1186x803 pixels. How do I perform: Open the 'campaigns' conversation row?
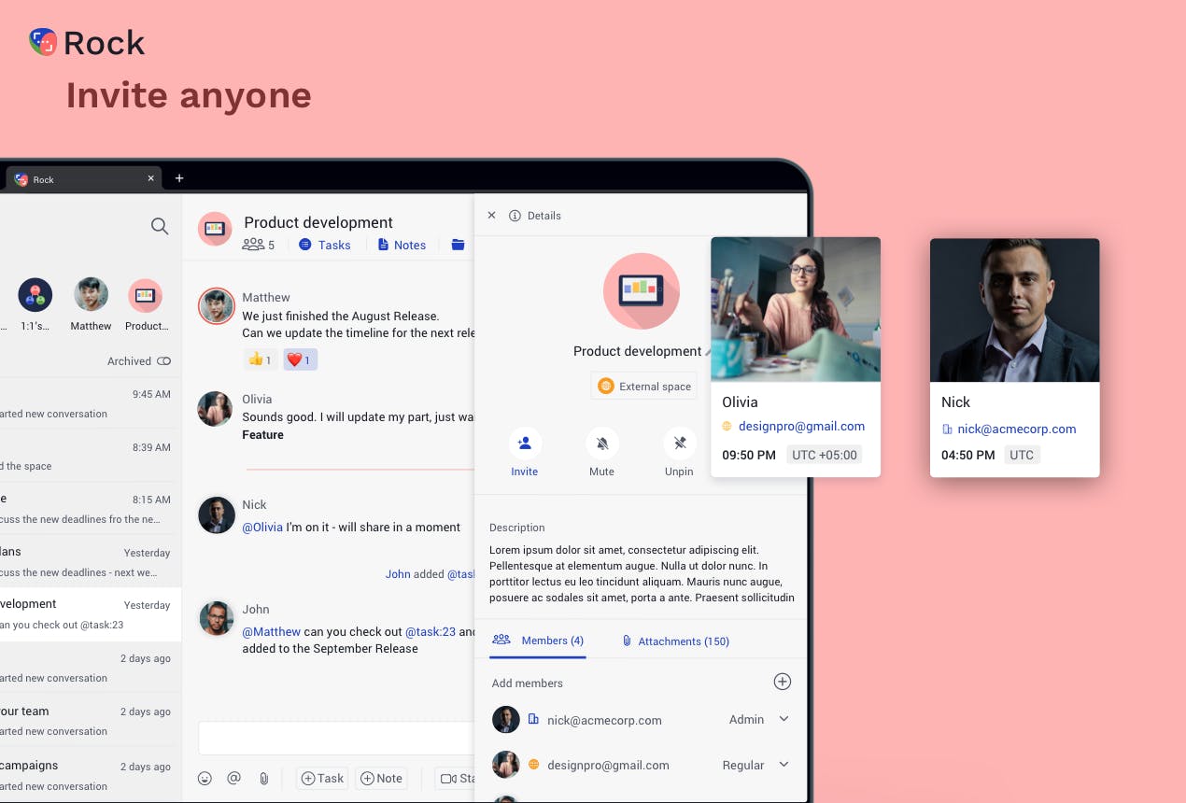[x=91, y=774]
